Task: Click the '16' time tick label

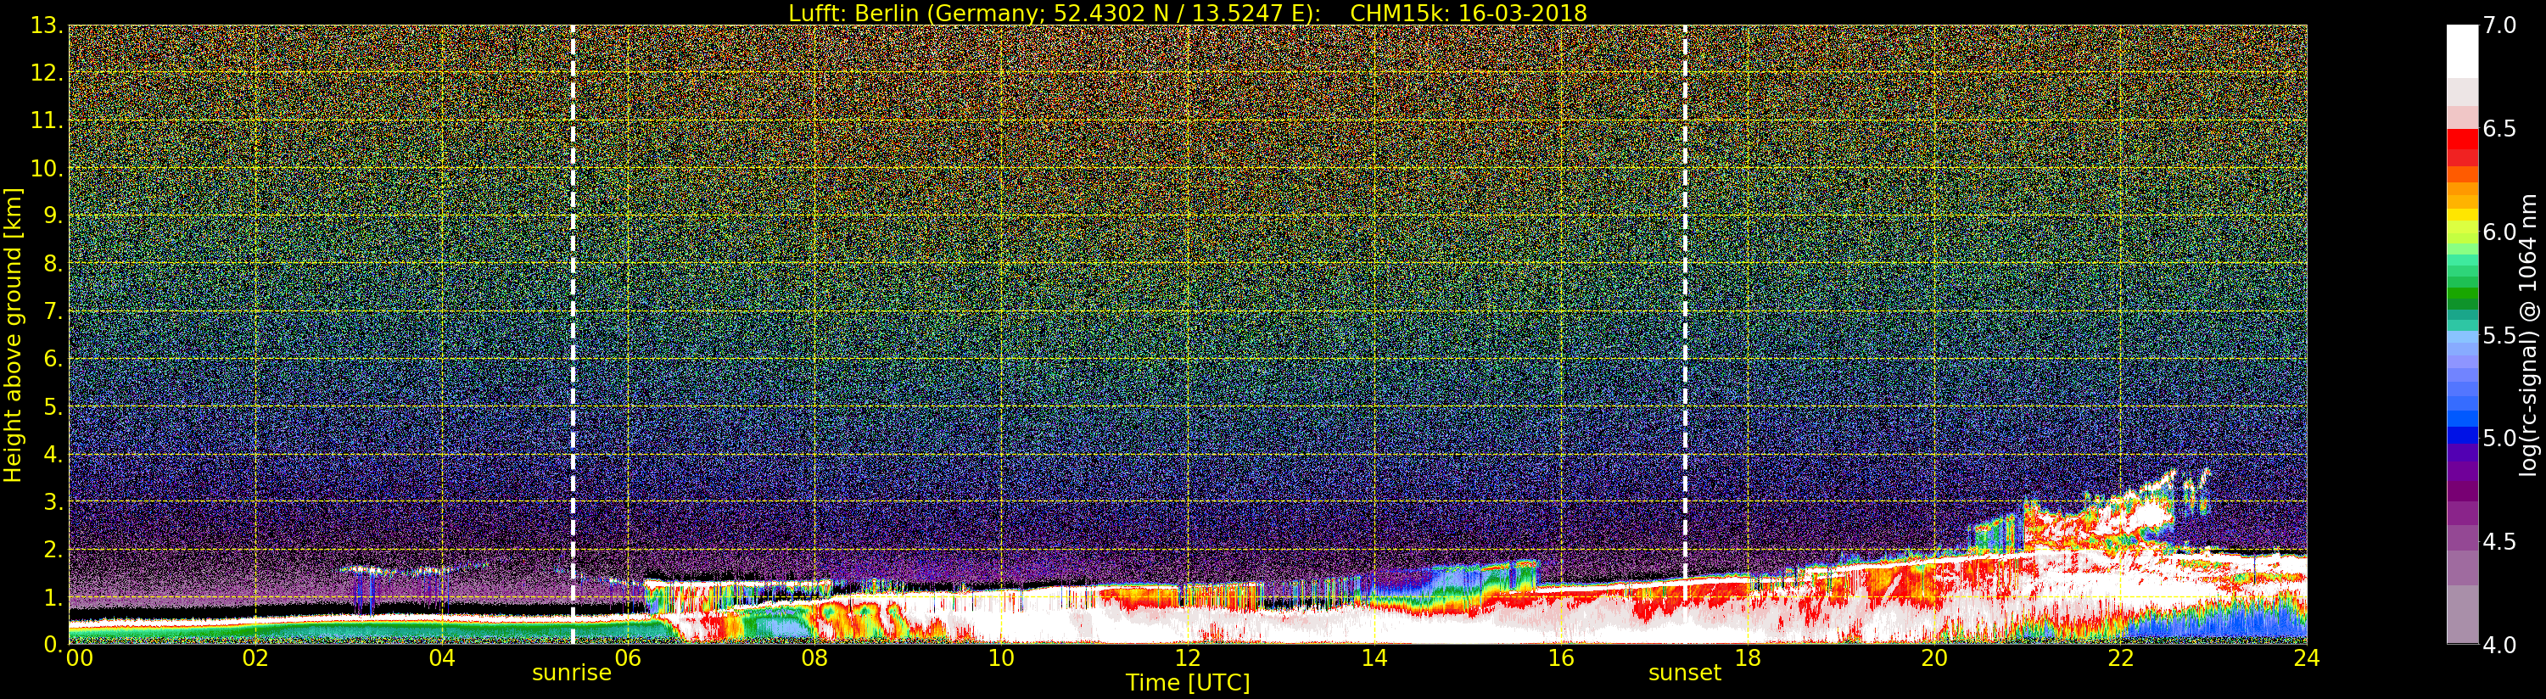Action: pos(1561,658)
